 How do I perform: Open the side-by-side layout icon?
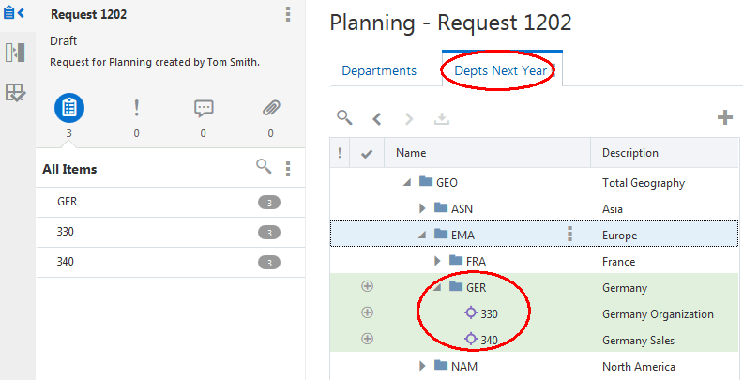[x=15, y=53]
